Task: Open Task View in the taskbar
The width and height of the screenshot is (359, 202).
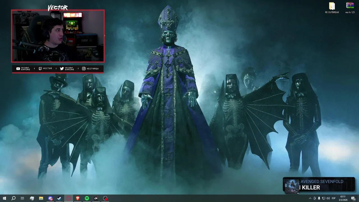Action: click(22, 198)
